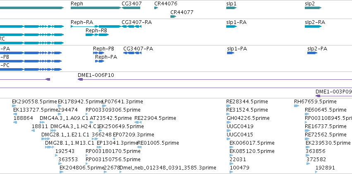Click the CR44076 gene arrow
The image size is (352, 174).
click(x=156, y=8)
